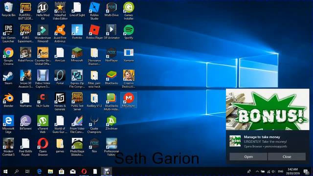
Task: Open volume control in system tray
Action: click(x=273, y=172)
